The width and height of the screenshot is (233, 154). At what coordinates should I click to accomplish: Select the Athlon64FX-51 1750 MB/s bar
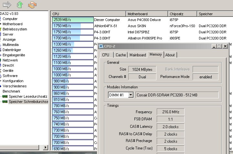coord(73,26)
